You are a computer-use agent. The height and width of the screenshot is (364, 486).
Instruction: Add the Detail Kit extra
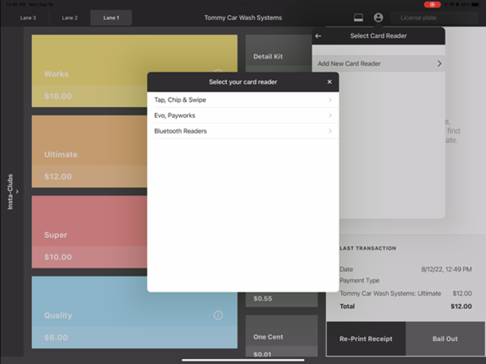(x=279, y=53)
